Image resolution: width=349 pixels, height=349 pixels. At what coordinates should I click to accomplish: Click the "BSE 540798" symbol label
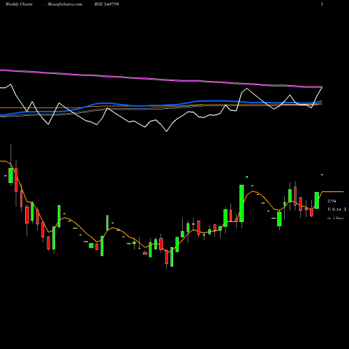pos(107,4)
